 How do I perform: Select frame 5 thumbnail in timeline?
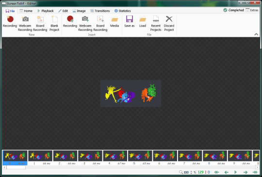pos(140,156)
